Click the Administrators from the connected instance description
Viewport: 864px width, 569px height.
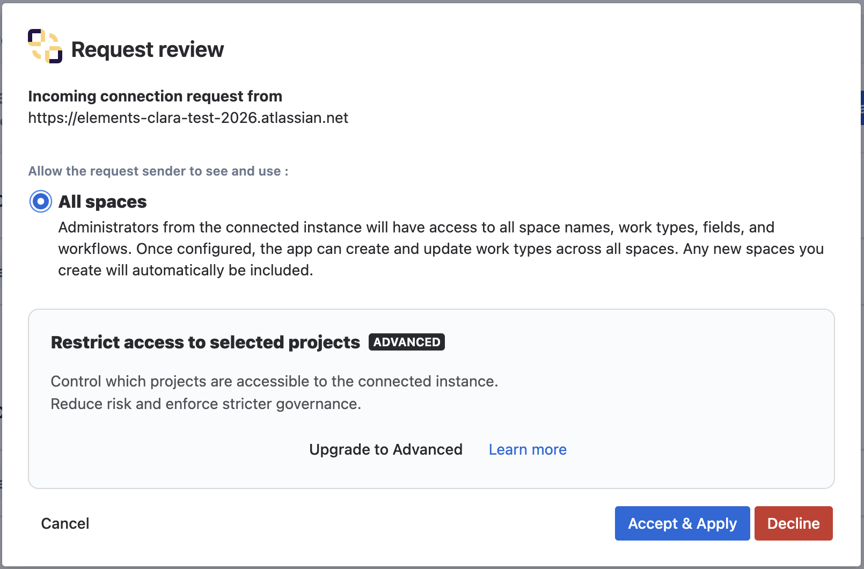tap(441, 249)
